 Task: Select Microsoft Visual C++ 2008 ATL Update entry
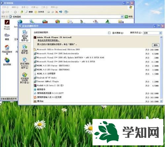[96, 58]
